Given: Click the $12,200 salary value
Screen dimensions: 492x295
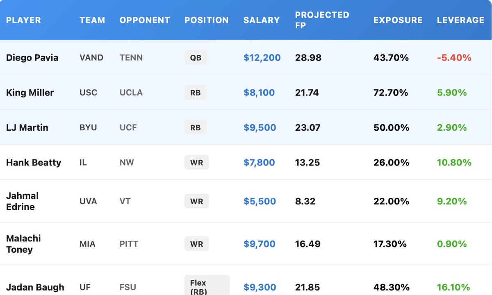Looking at the screenshot, I should click(262, 57).
